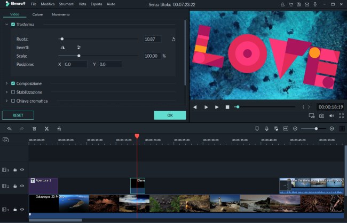
Task: Reset rotation with the circular arrow icon
Action: [x=173, y=39]
